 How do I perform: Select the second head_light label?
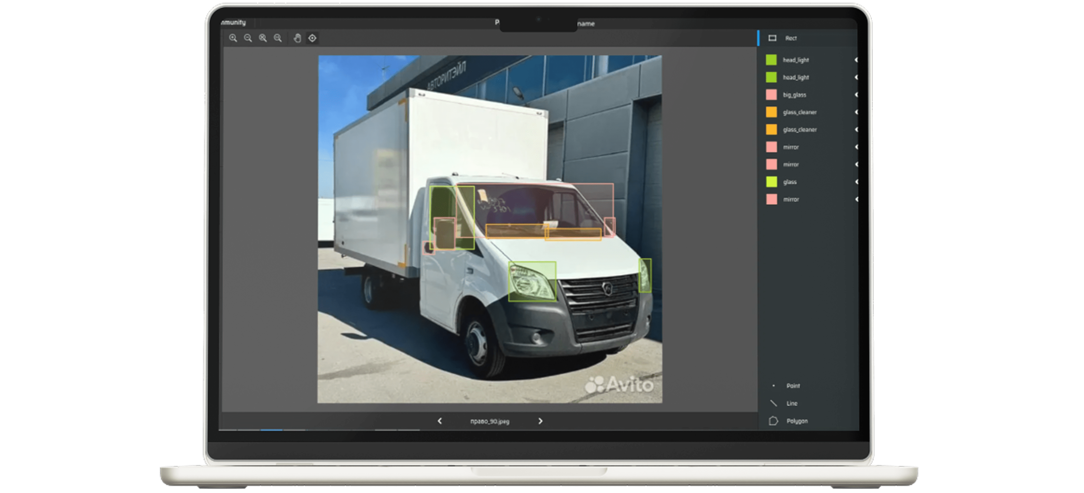click(795, 77)
